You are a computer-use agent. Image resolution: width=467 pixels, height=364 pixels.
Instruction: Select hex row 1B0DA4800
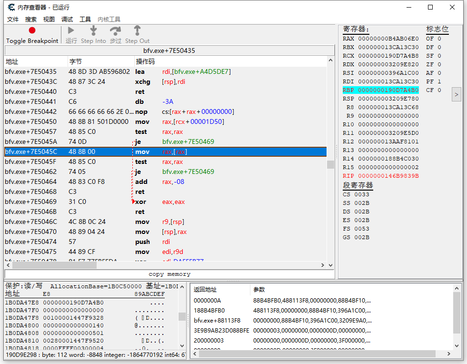coord(85,325)
